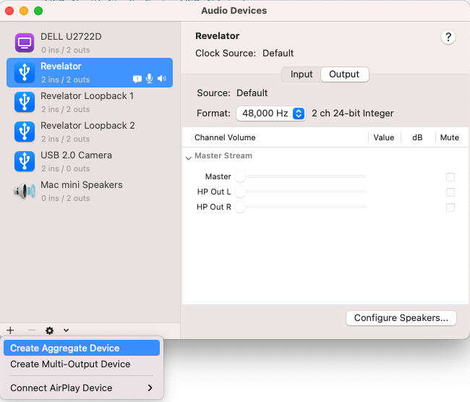Click the minus remove device button

click(x=32, y=330)
